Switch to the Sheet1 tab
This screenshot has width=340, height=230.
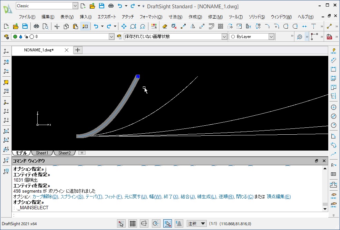(x=42, y=153)
